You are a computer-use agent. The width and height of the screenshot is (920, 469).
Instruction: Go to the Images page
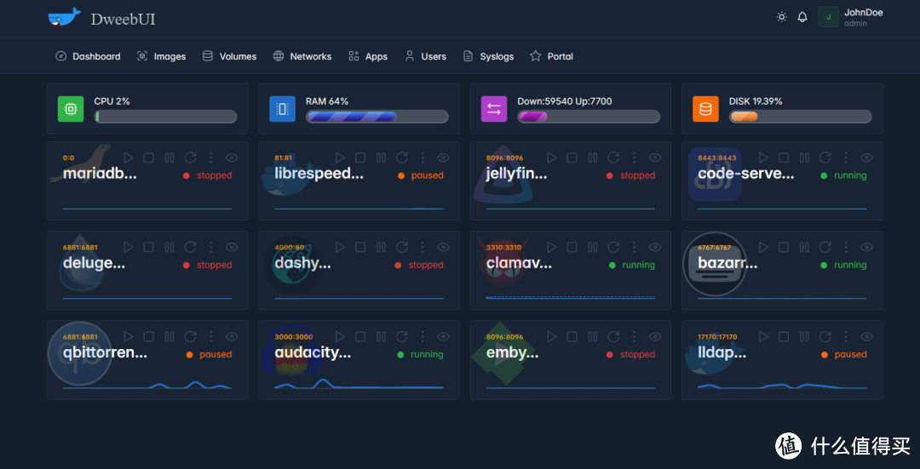click(161, 56)
